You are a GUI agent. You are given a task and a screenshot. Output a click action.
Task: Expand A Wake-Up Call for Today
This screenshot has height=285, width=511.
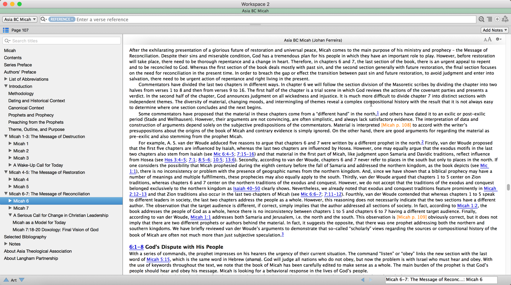10,165
